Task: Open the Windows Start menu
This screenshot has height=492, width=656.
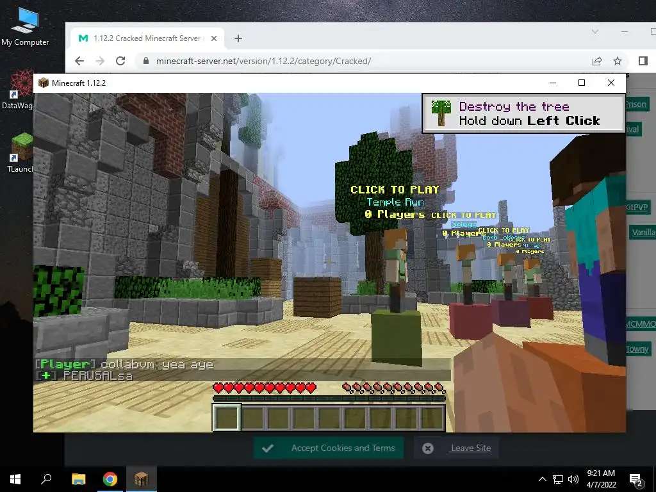Action: (15, 479)
